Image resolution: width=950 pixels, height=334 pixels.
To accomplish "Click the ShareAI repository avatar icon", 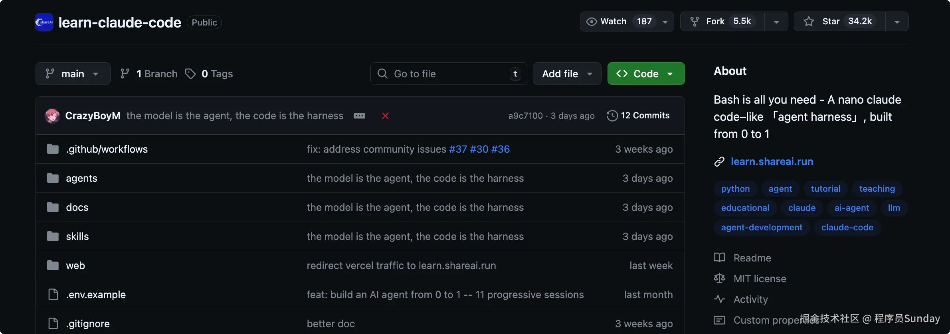I will click(x=44, y=22).
